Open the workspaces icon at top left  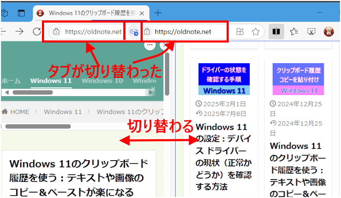[5, 13]
